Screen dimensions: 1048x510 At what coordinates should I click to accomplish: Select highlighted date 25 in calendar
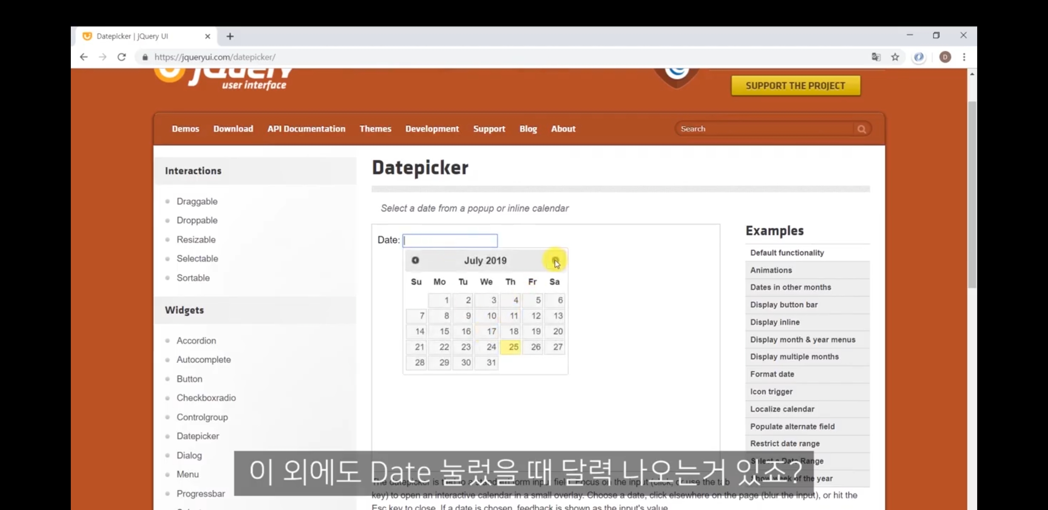point(510,347)
